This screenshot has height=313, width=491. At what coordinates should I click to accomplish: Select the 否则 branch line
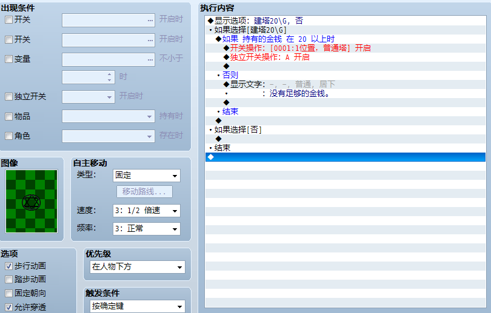click(x=346, y=75)
